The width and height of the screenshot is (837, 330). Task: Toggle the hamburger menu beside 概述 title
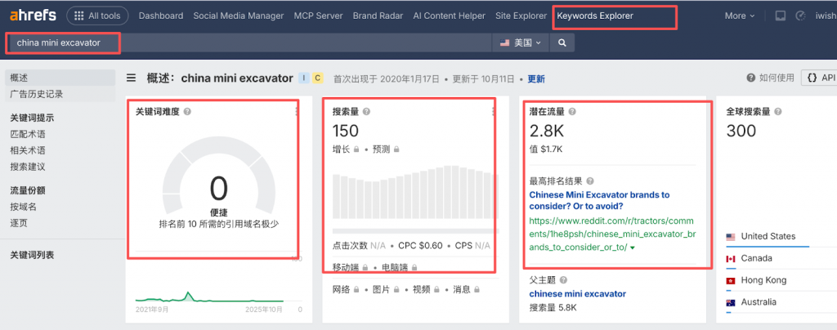pos(131,78)
